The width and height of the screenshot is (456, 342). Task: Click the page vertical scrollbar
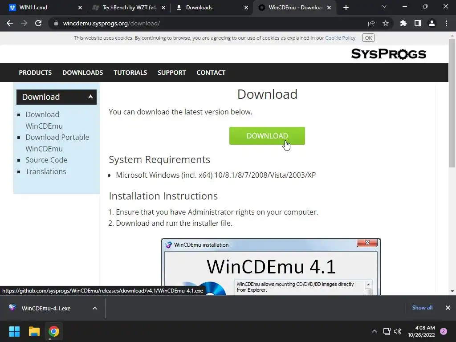pyautogui.click(x=452, y=103)
